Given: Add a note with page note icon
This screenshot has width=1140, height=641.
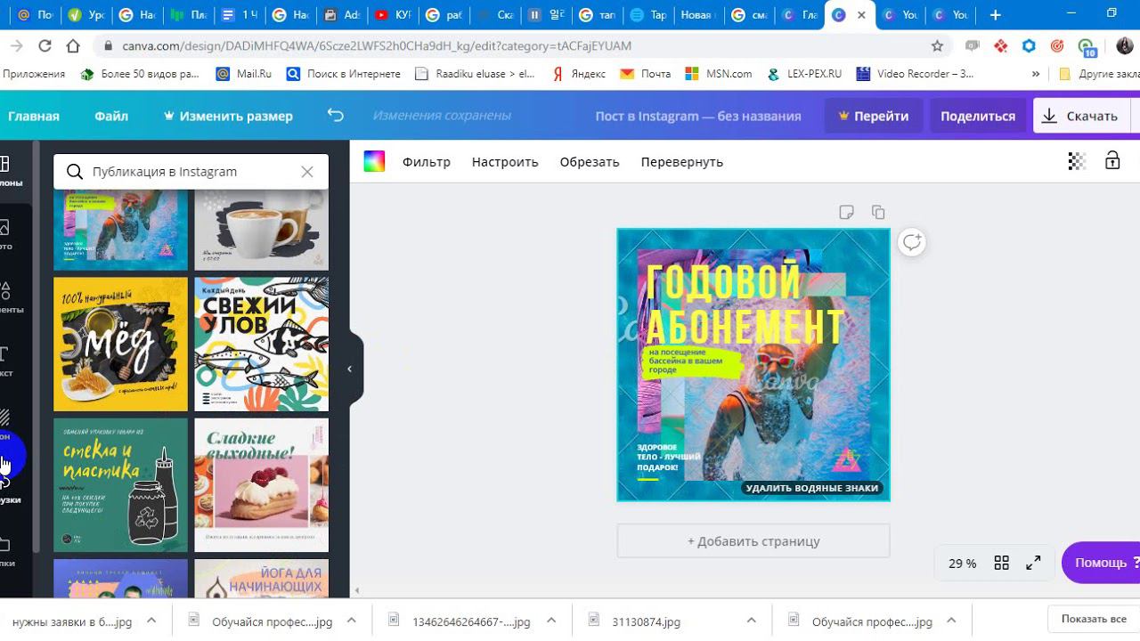Looking at the screenshot, I should pyautogui.click(x=846, y=212).
